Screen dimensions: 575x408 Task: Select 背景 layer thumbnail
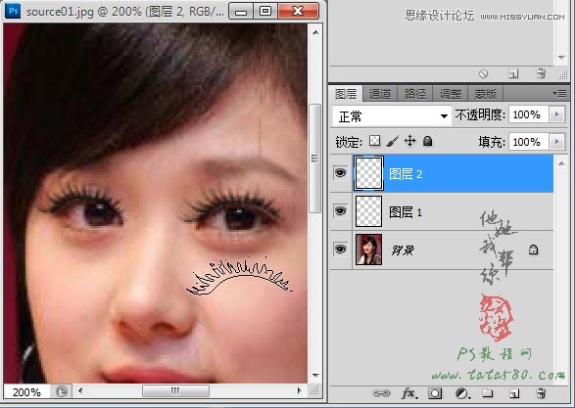[x=369, y=249]
